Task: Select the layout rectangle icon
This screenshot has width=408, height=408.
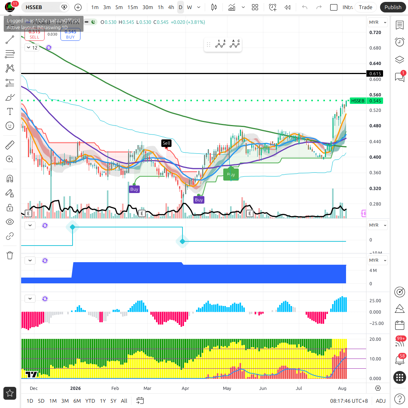Action: pos(334,7)
